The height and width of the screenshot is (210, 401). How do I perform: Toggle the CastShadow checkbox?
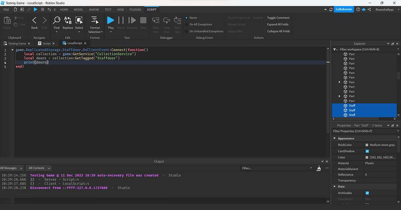click(x=367, y=151)
